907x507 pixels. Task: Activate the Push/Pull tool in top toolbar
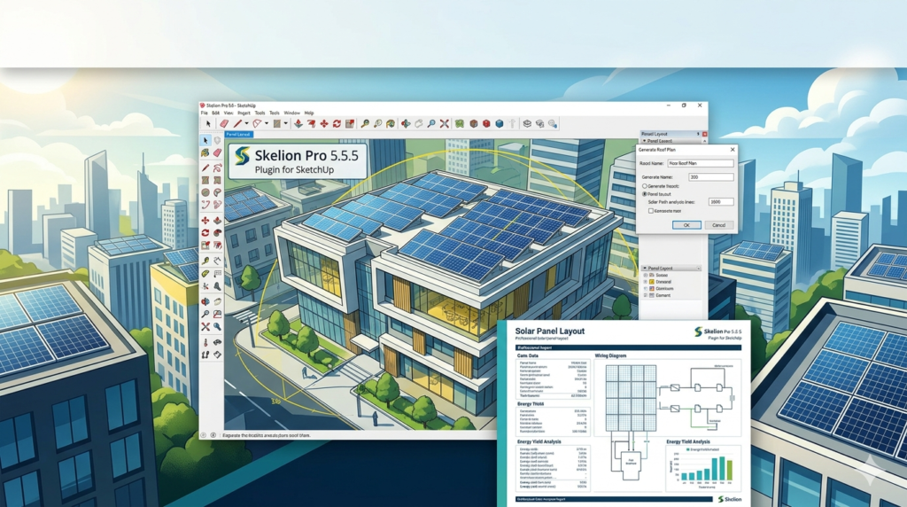click(298, 124)
